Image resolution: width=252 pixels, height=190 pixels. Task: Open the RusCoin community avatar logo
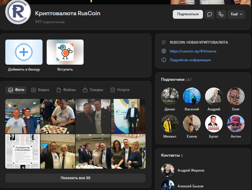coord(18,12)
